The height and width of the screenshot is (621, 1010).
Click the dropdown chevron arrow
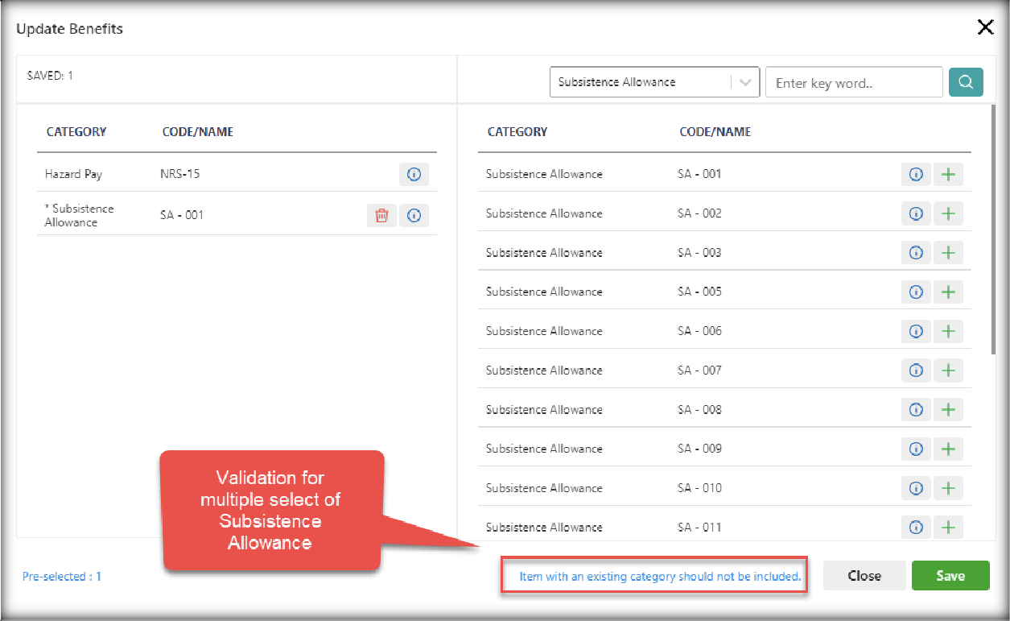(x=745, y=82)
